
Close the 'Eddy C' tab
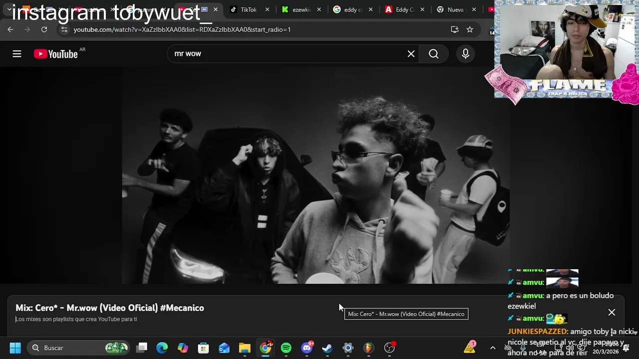pos(423,9)
